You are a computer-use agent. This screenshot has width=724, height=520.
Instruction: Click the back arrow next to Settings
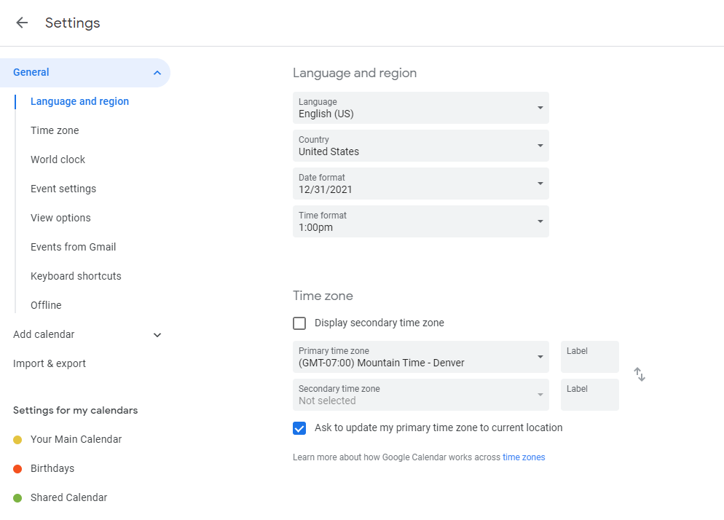22,23
